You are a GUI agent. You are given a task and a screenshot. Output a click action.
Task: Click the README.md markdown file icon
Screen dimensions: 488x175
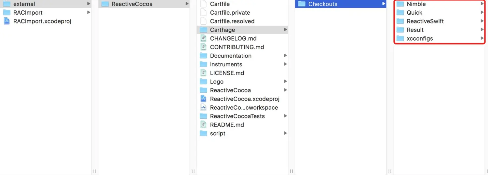point(203,125)
